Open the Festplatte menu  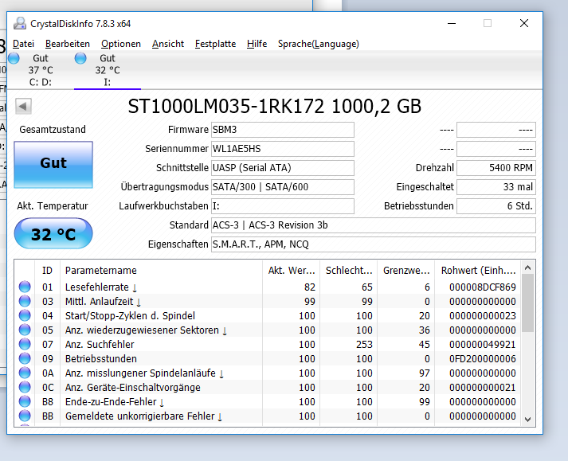click(216, 44)
